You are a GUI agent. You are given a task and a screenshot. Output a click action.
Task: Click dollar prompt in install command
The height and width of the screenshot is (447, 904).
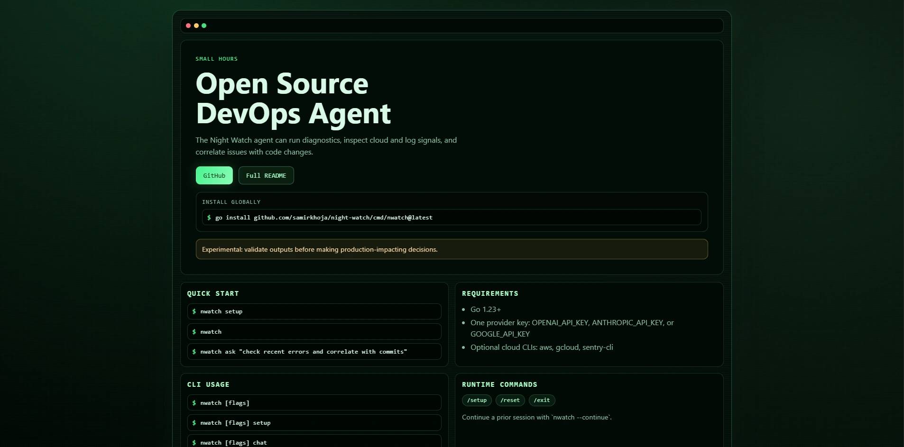tap(209, 218)
